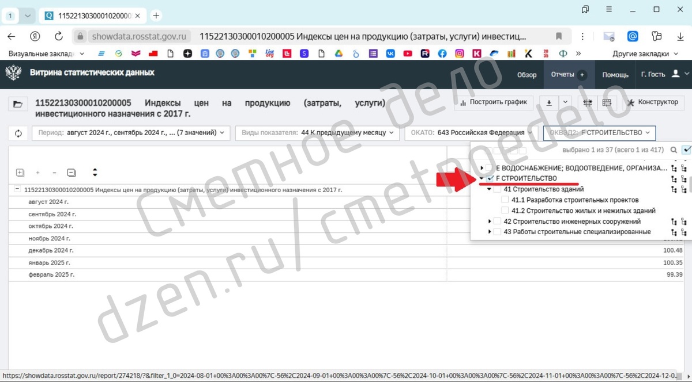Click Витрина статистических данных title link

point(92,73)
